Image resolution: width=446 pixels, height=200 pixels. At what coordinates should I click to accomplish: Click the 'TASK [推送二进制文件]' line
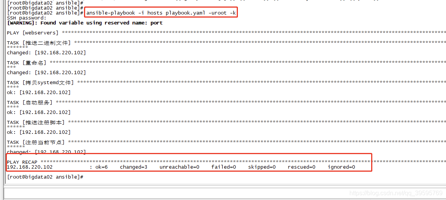pyautogui.click(x=226, y=43)
